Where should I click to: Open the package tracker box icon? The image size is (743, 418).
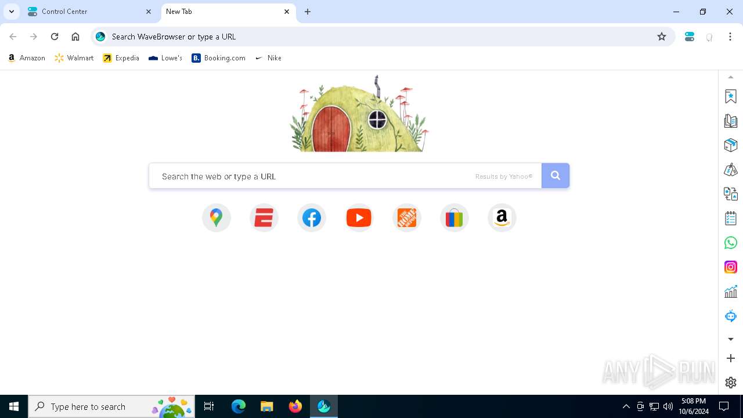click(731, 145)
